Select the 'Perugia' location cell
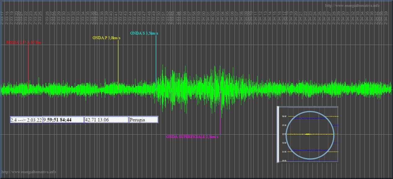 (144, 120)
